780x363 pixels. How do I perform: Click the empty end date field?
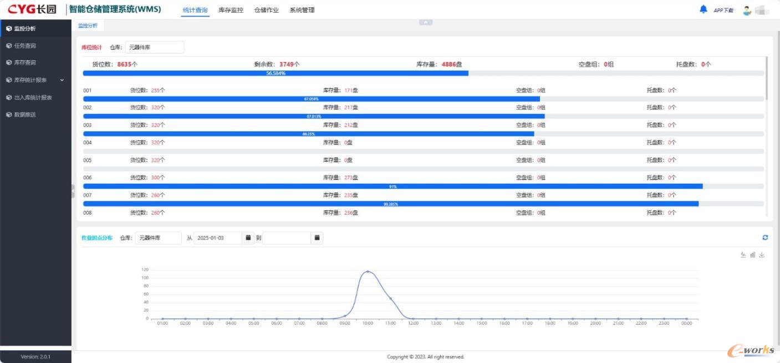coord(287,238)
